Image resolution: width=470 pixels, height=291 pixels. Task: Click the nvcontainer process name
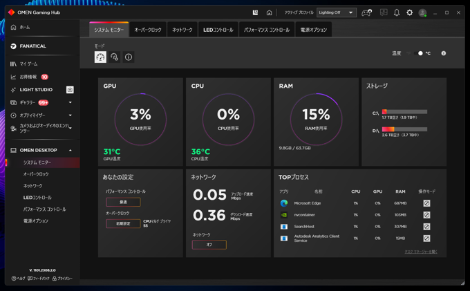click(x=304, y=215)
